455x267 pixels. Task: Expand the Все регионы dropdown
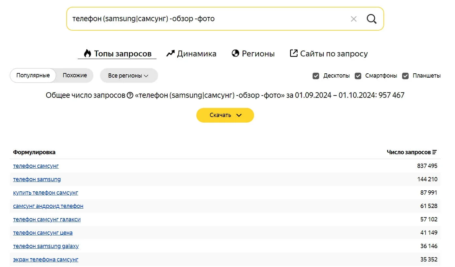tap(128, 76)
